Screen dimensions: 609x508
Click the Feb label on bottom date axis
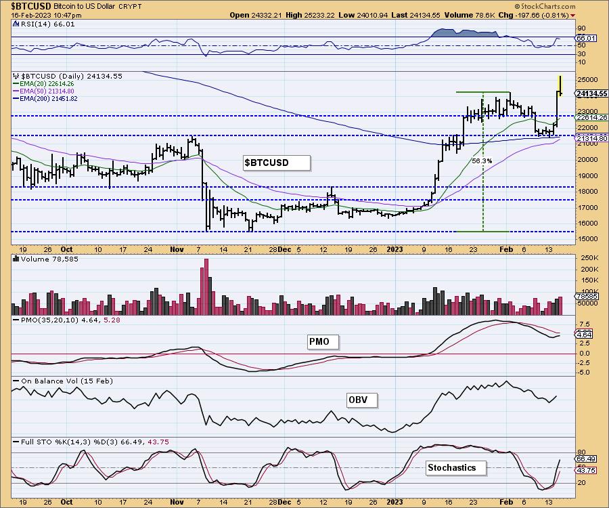coord(506,502)
